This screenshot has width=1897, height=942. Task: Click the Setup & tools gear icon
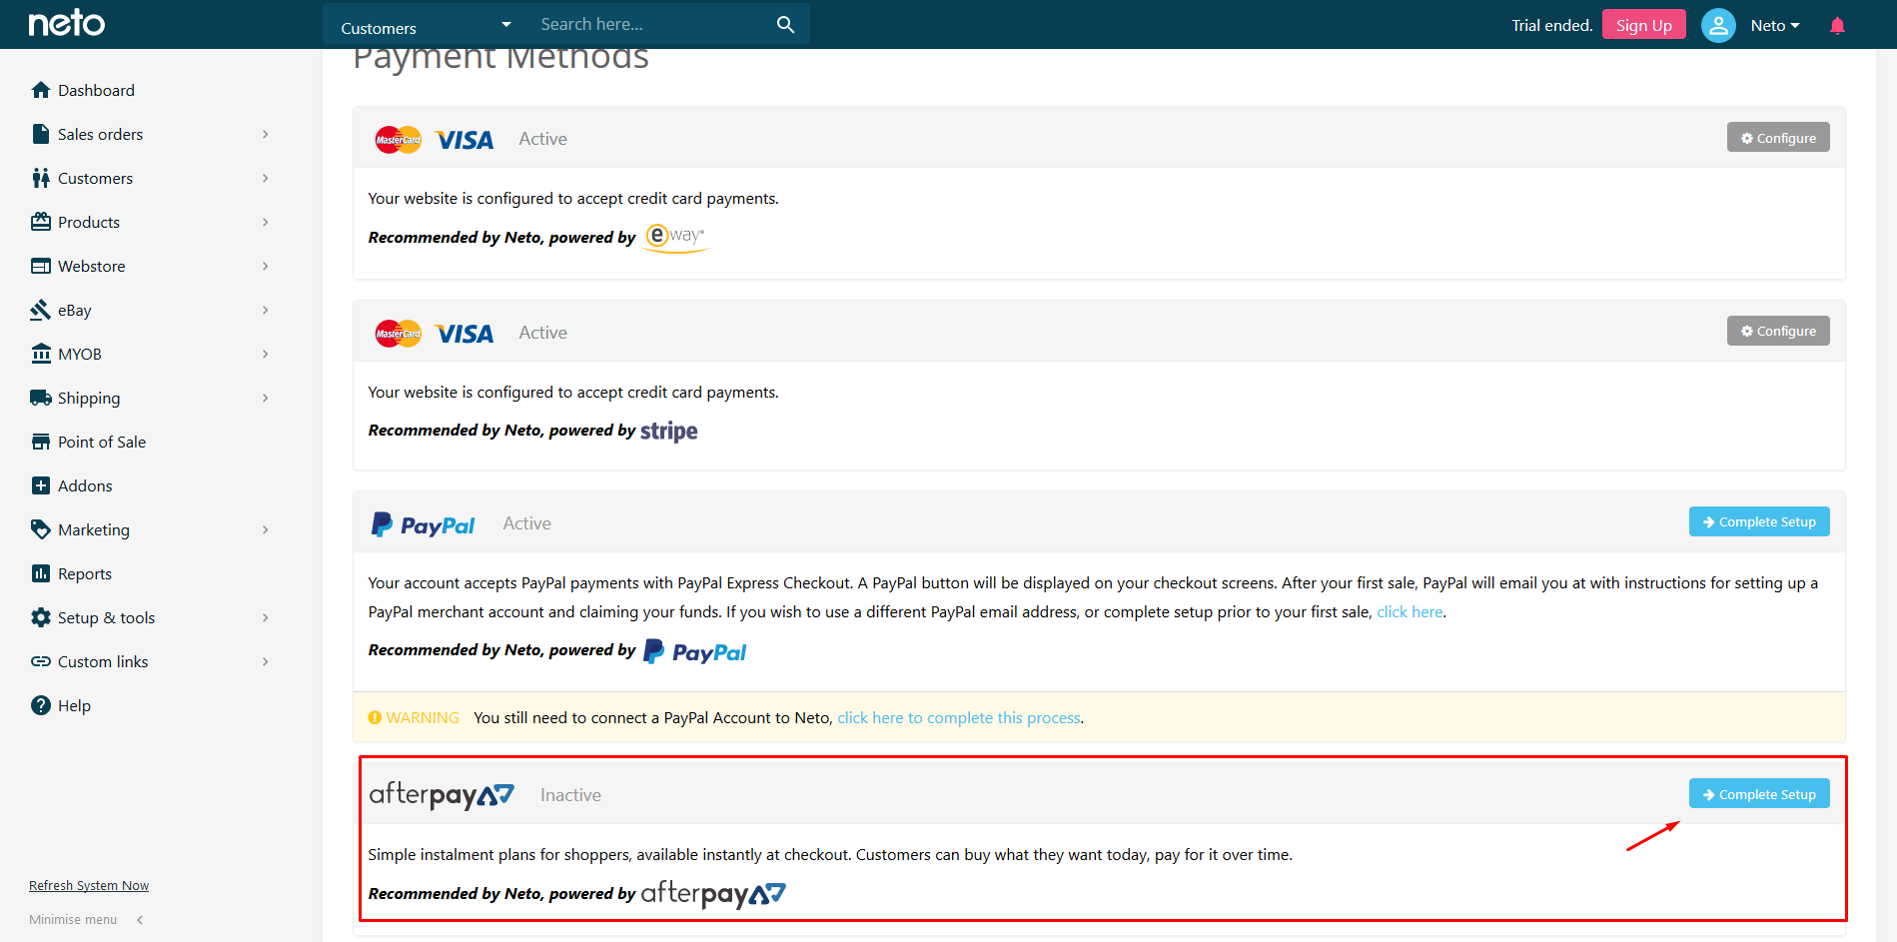pos(41,617)
